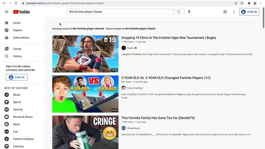This screenshot has width=265, height=149.
Task: Click the Home sidebar icon
Action: pyautogui.click(x=7, y=23)
